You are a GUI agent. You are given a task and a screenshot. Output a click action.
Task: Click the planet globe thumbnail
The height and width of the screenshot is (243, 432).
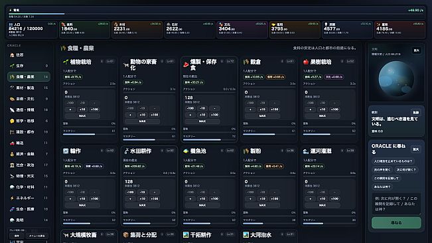pyautogui.click(x=396, y=78)
